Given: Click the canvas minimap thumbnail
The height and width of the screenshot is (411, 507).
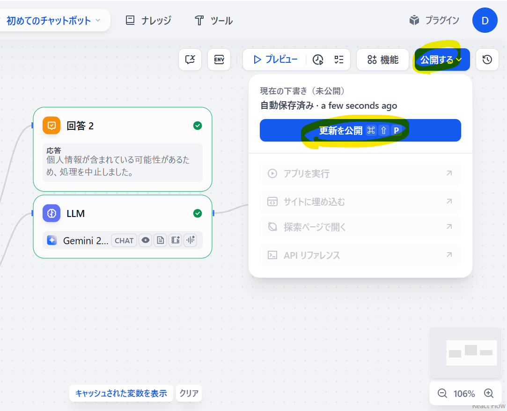Looking at the screenshot, I should [x=465, y=353].
